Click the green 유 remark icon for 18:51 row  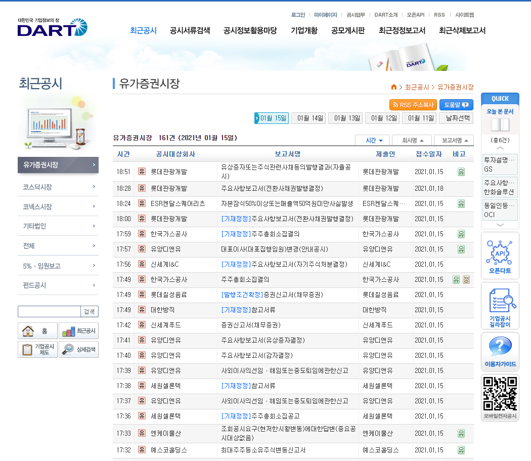[x=461, y=172]
